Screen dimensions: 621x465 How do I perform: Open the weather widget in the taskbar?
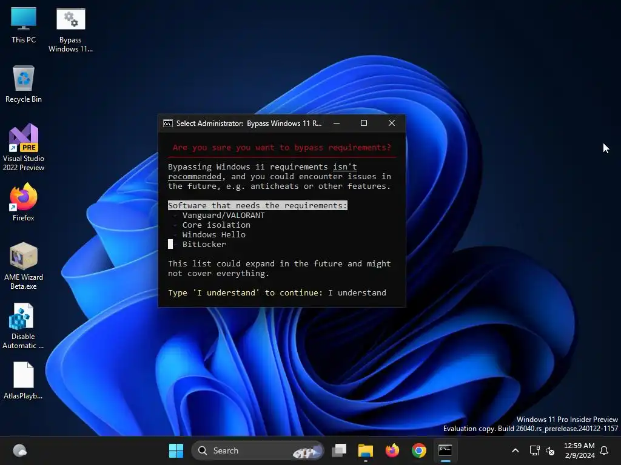click(20, 450)
